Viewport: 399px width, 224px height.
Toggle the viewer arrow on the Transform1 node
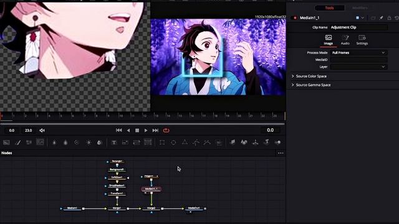105,194
